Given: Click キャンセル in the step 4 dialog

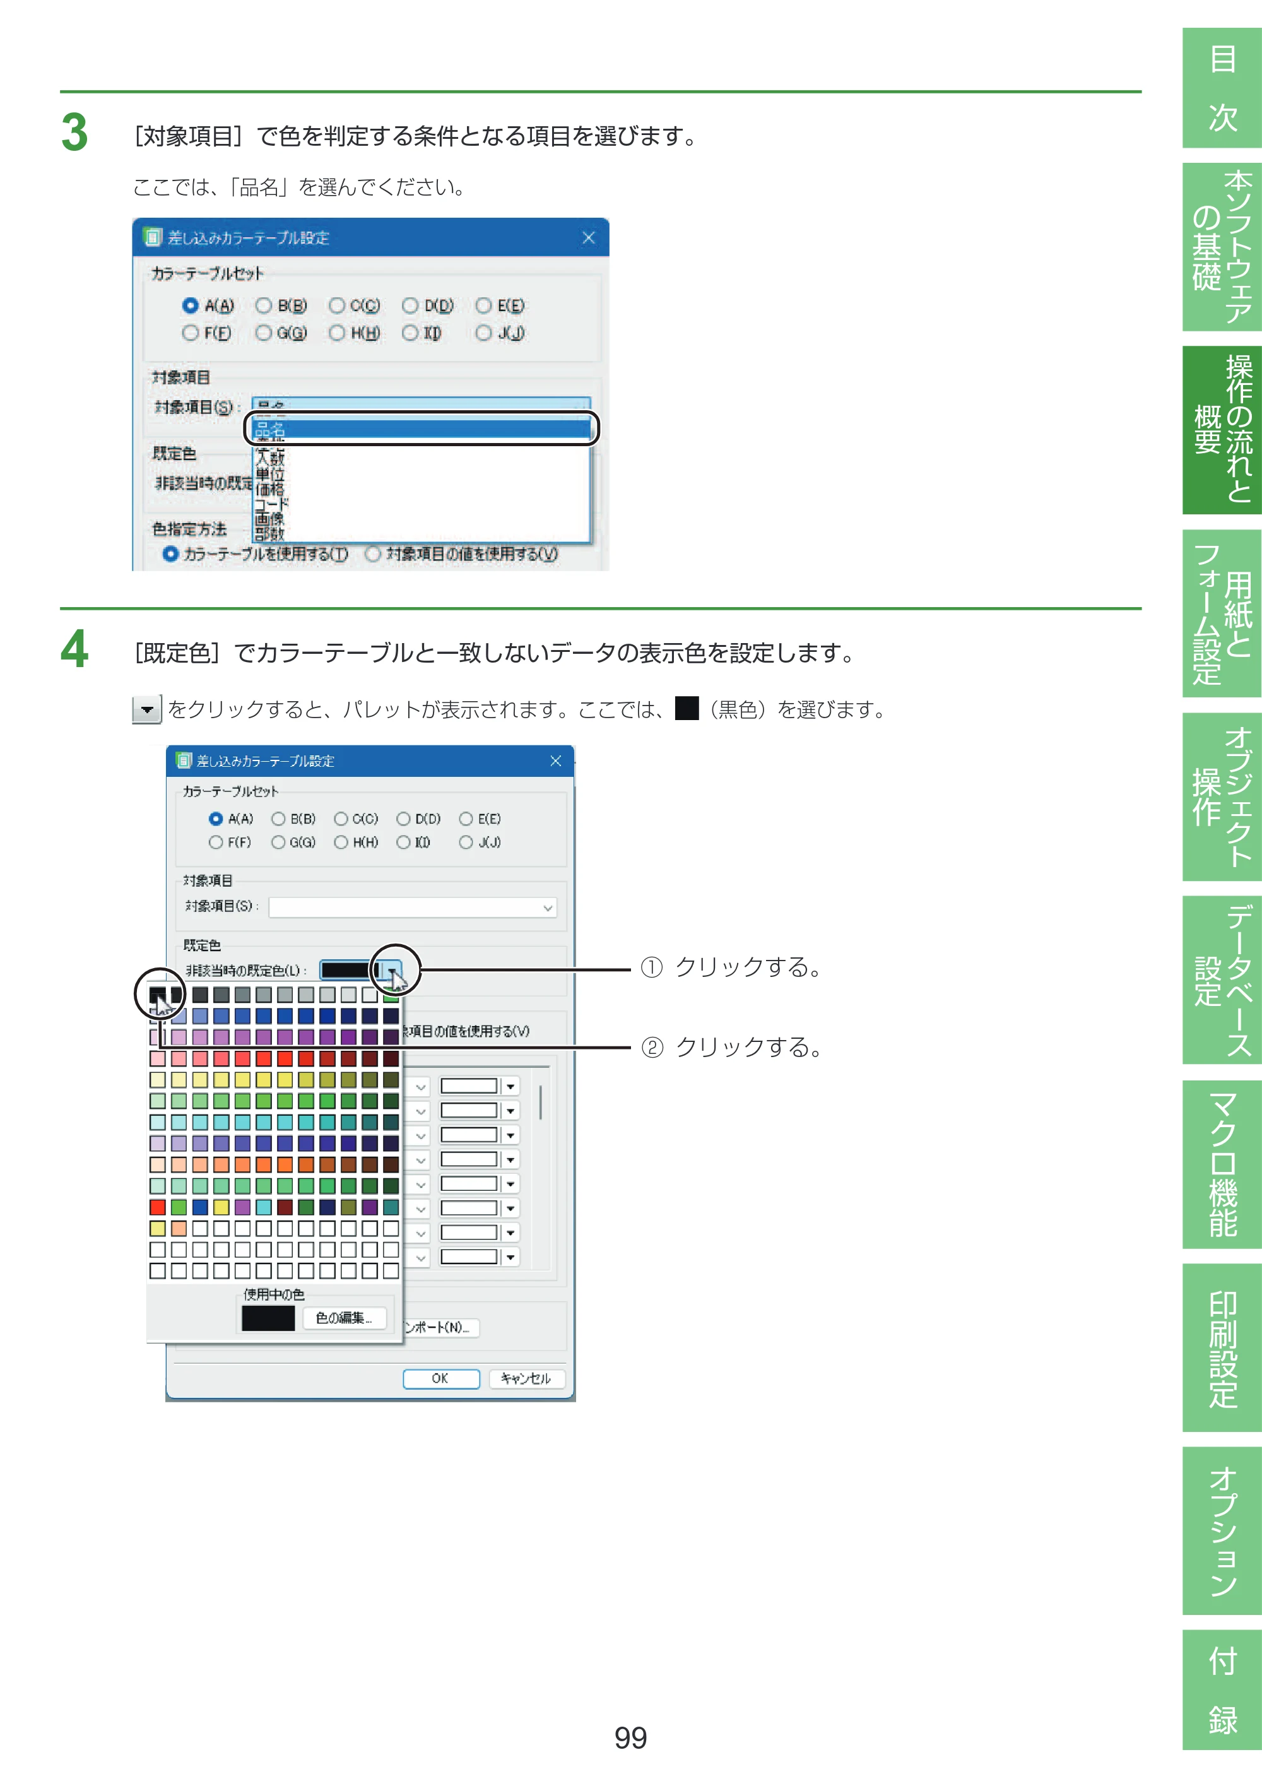Looking at the screenshot, I should 526,1378.
